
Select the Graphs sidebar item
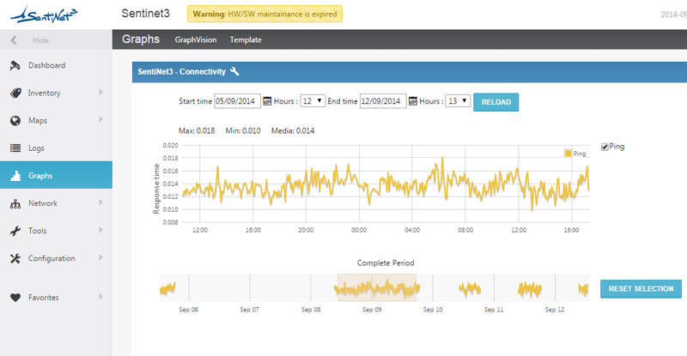point(56,175)
